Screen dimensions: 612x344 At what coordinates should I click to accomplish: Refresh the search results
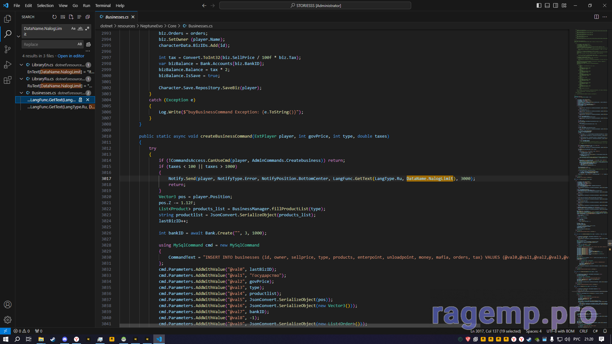pyautogui.click(x=55, y=17)
